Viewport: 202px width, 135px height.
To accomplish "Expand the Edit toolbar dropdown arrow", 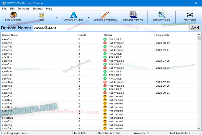I will [x=57, y=17].
